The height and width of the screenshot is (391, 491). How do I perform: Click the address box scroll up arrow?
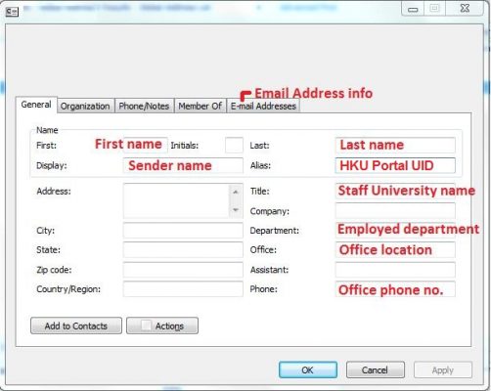pos(236,192)
